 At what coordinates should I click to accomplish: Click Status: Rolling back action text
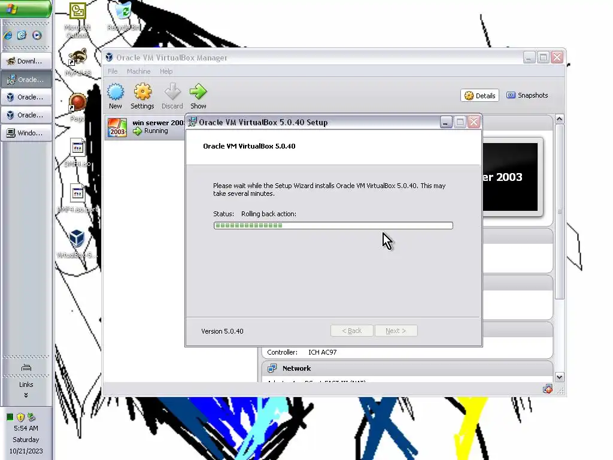coord(254,214)
